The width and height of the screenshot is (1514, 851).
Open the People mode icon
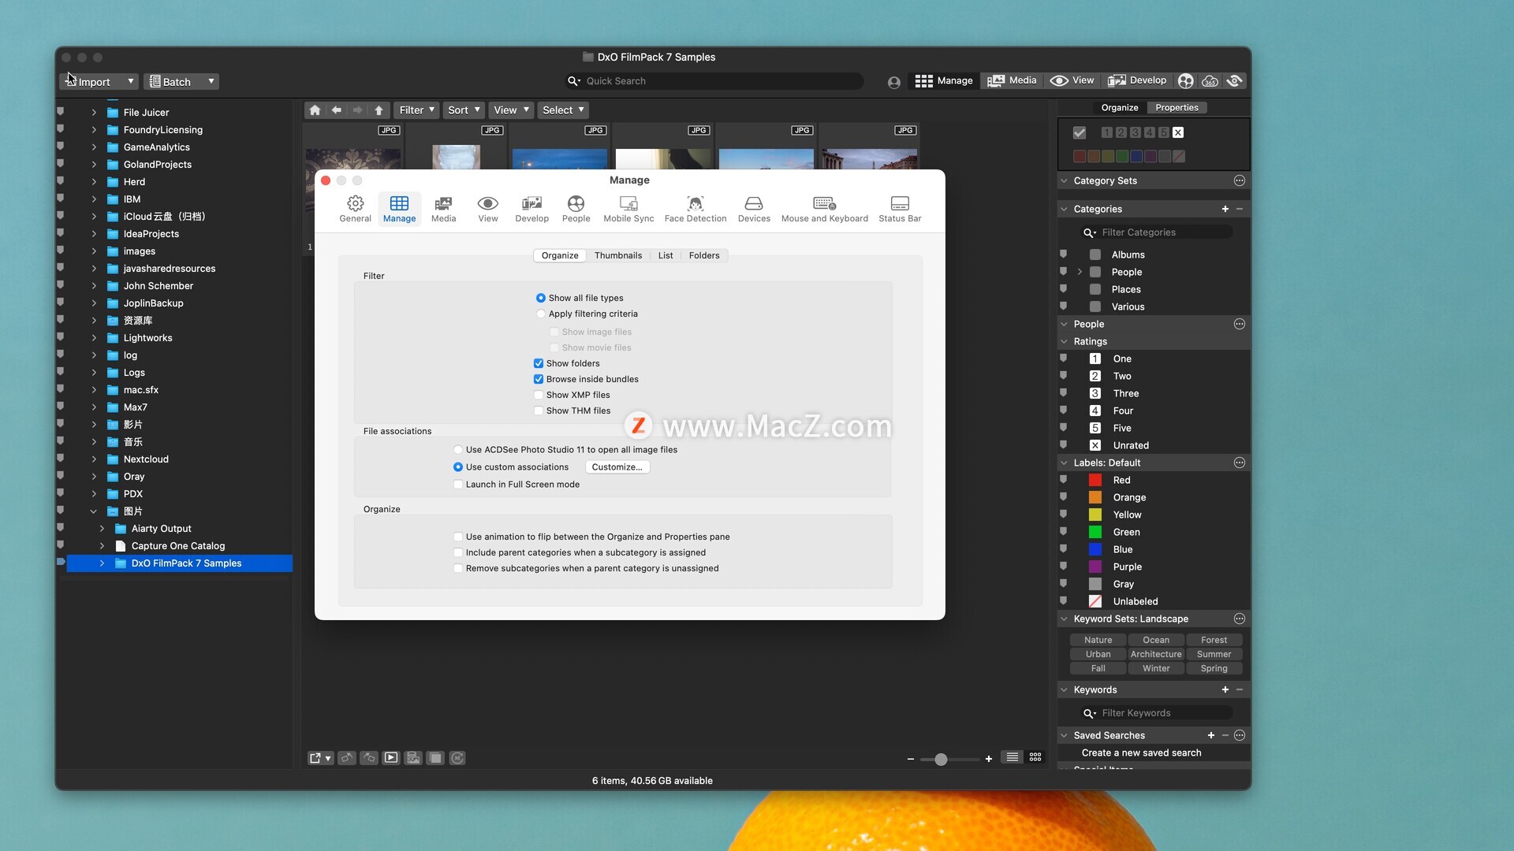[x=1186, y=80]
